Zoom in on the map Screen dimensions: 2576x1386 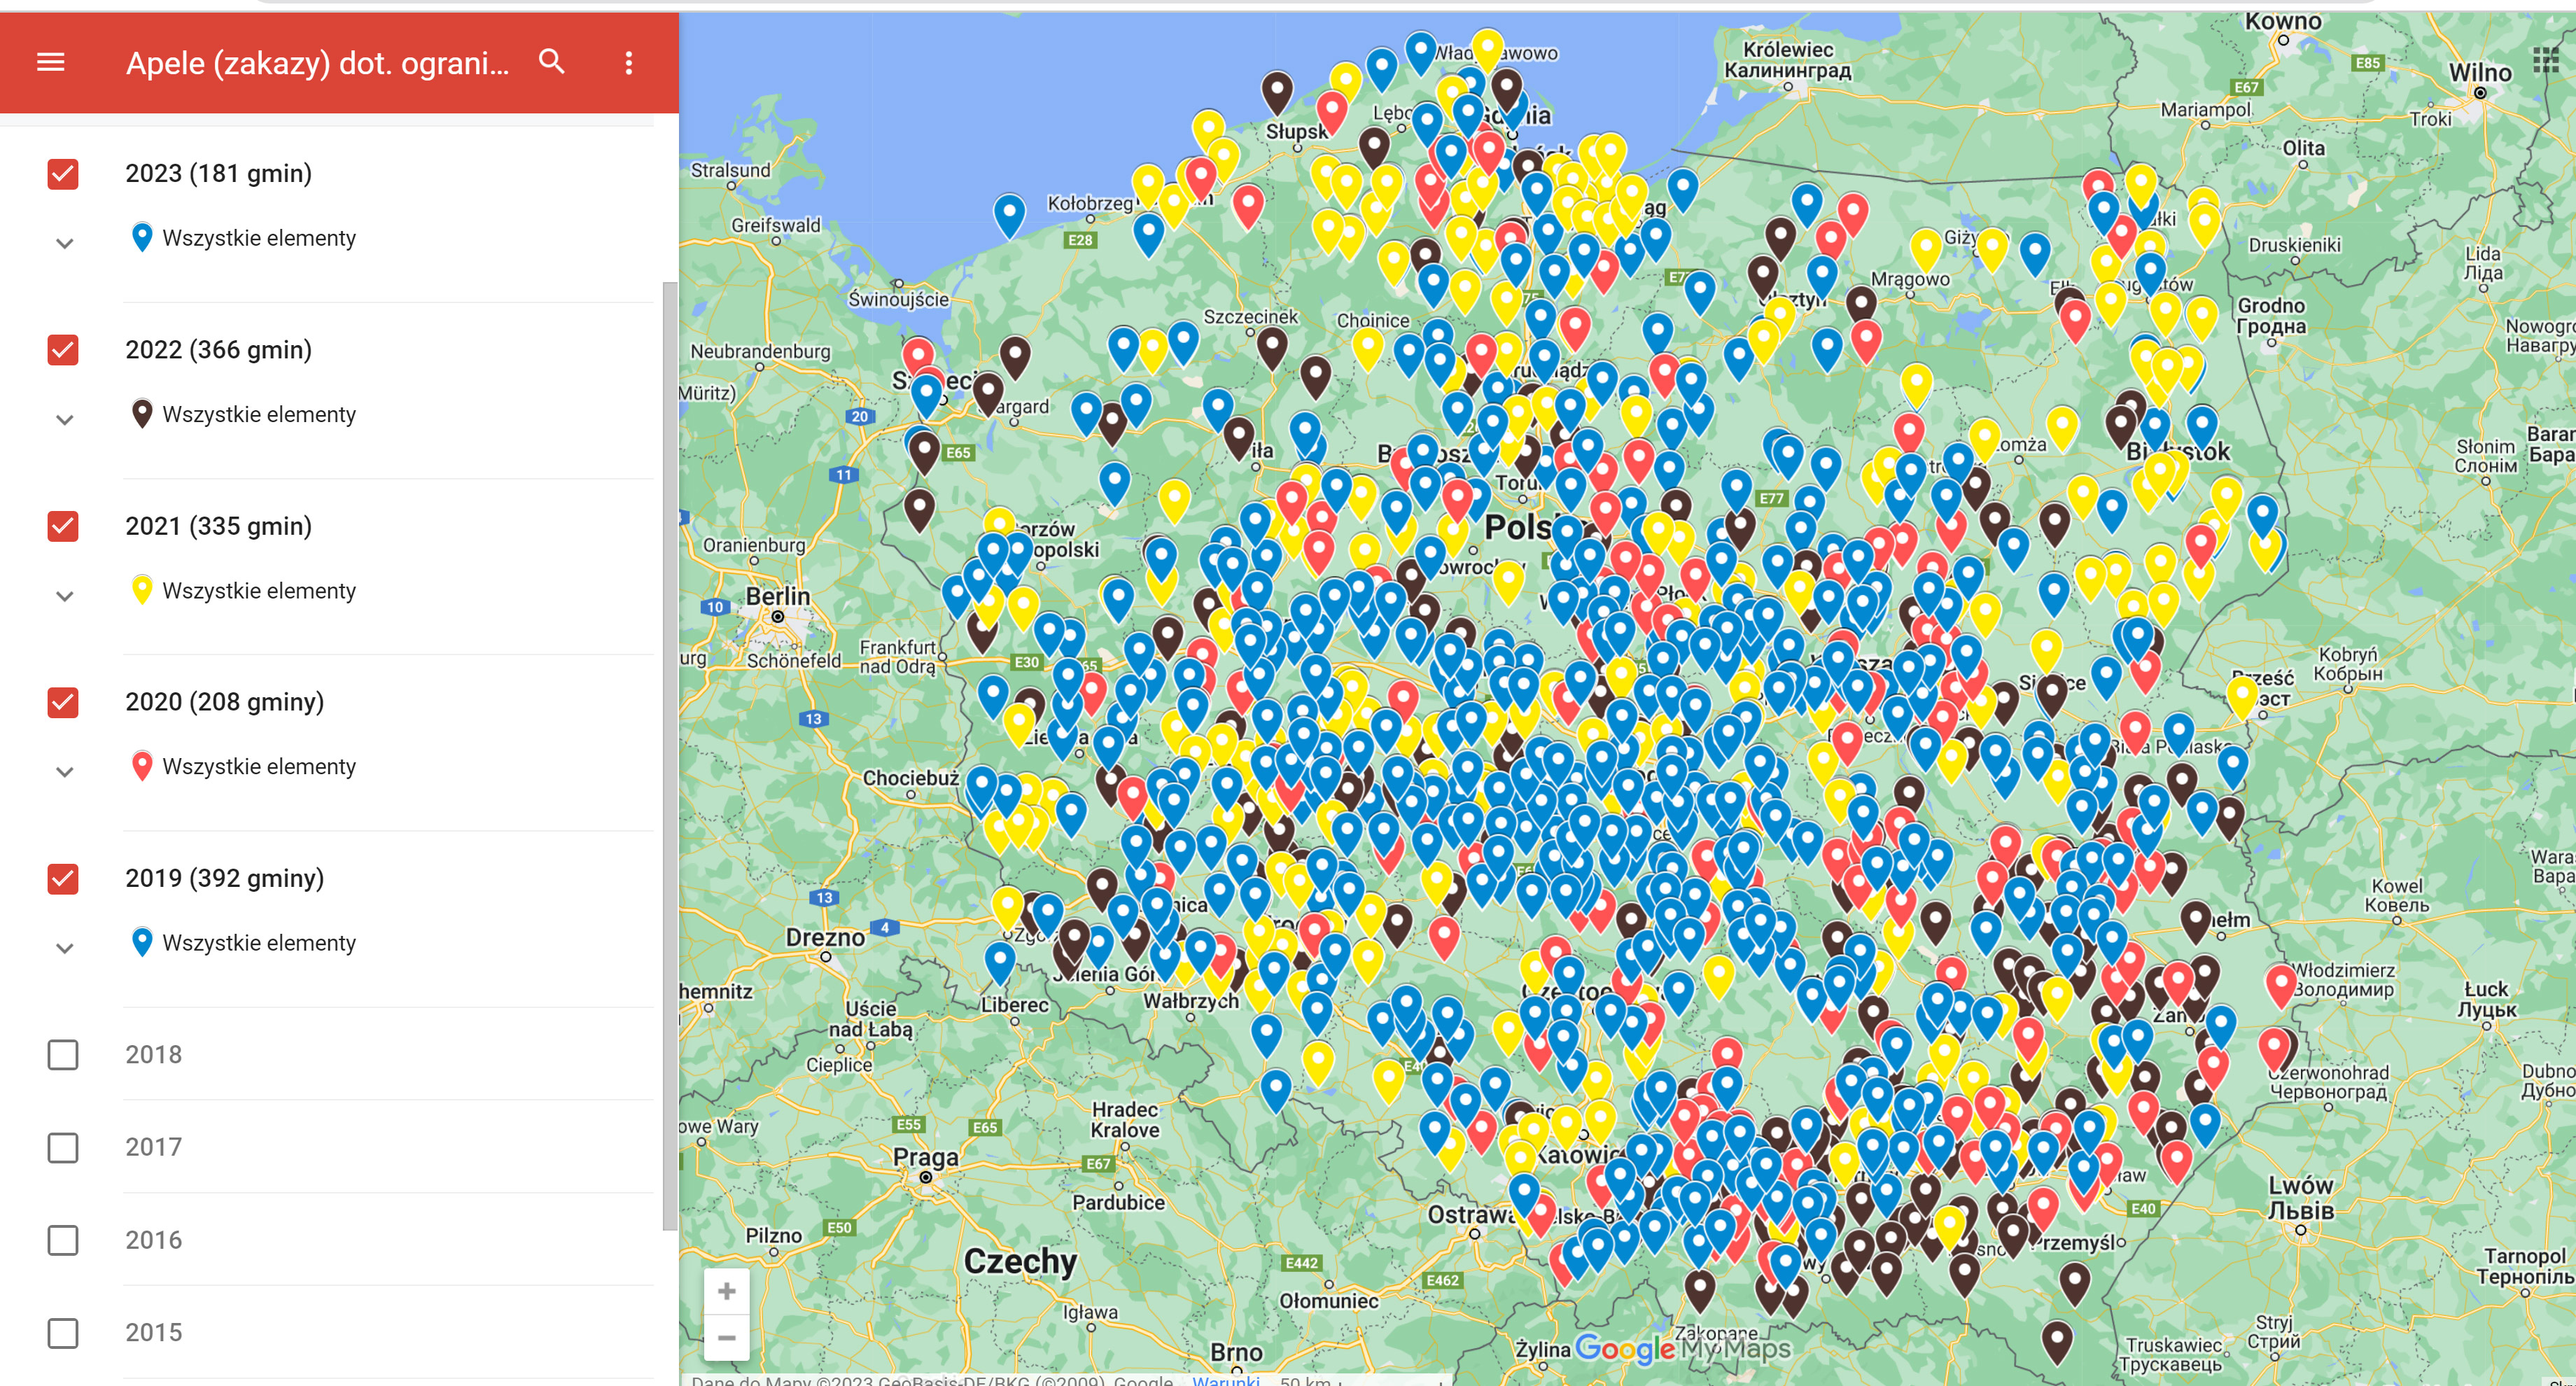point(726,1291)
